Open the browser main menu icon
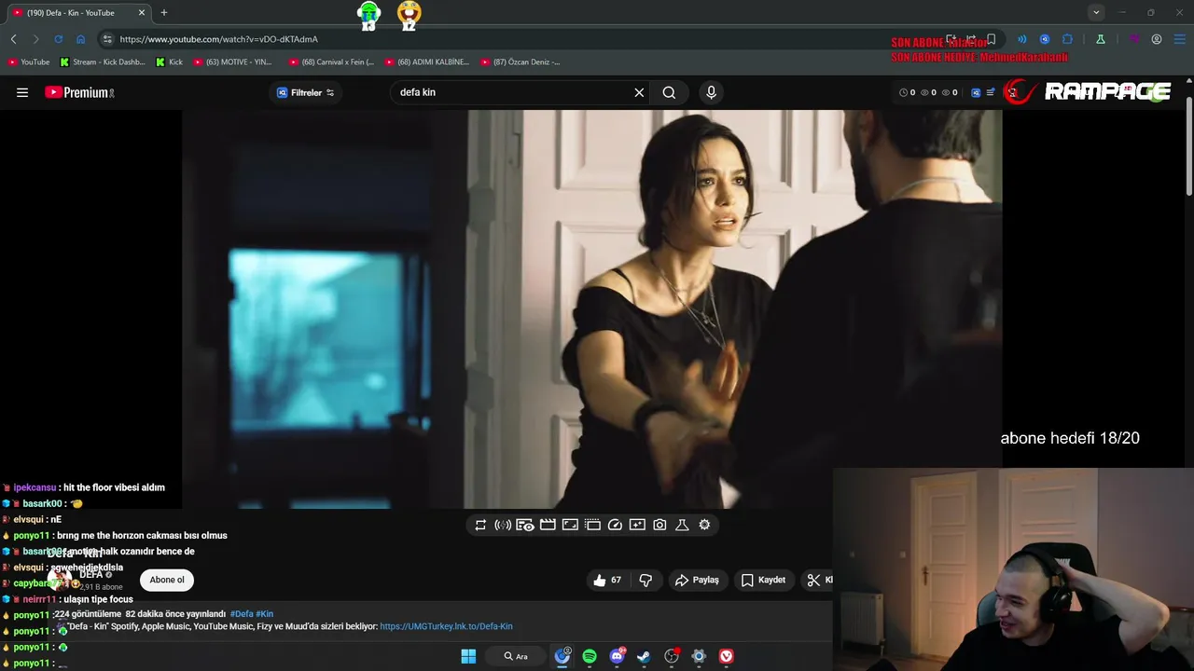Screen dimensions: 1194x671 1180,39
